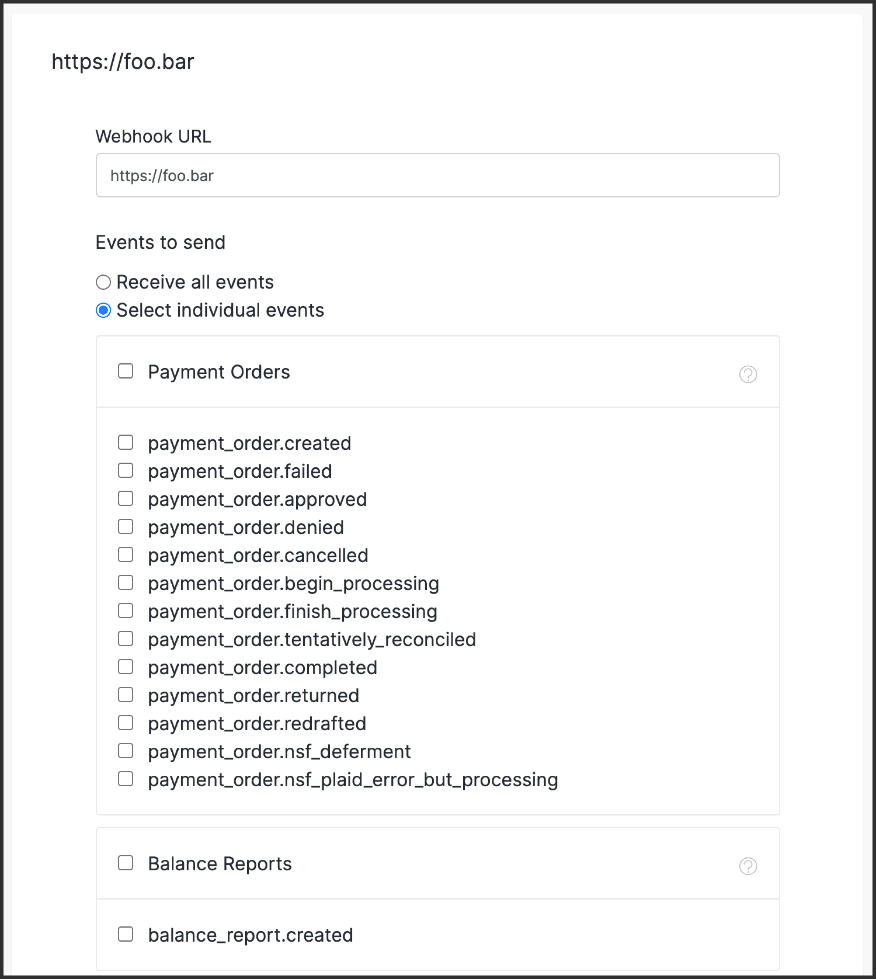This screenshot has width=876, height=979.
Task: Enable balance_report.created event
Action: pyautogui.click(x=126, y=934)
